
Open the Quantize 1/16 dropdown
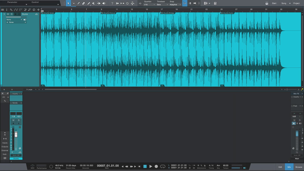point(149,5)
